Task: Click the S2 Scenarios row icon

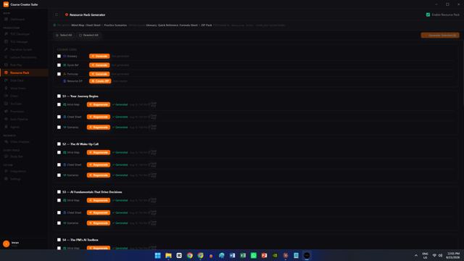Action: click(65, 175)
